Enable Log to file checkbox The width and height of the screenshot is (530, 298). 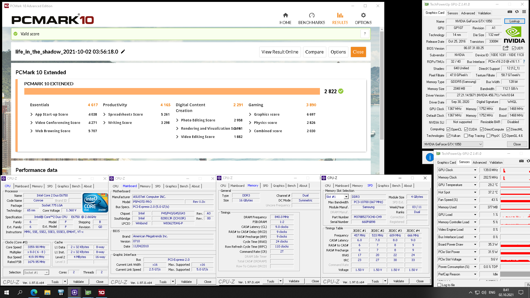439,285
